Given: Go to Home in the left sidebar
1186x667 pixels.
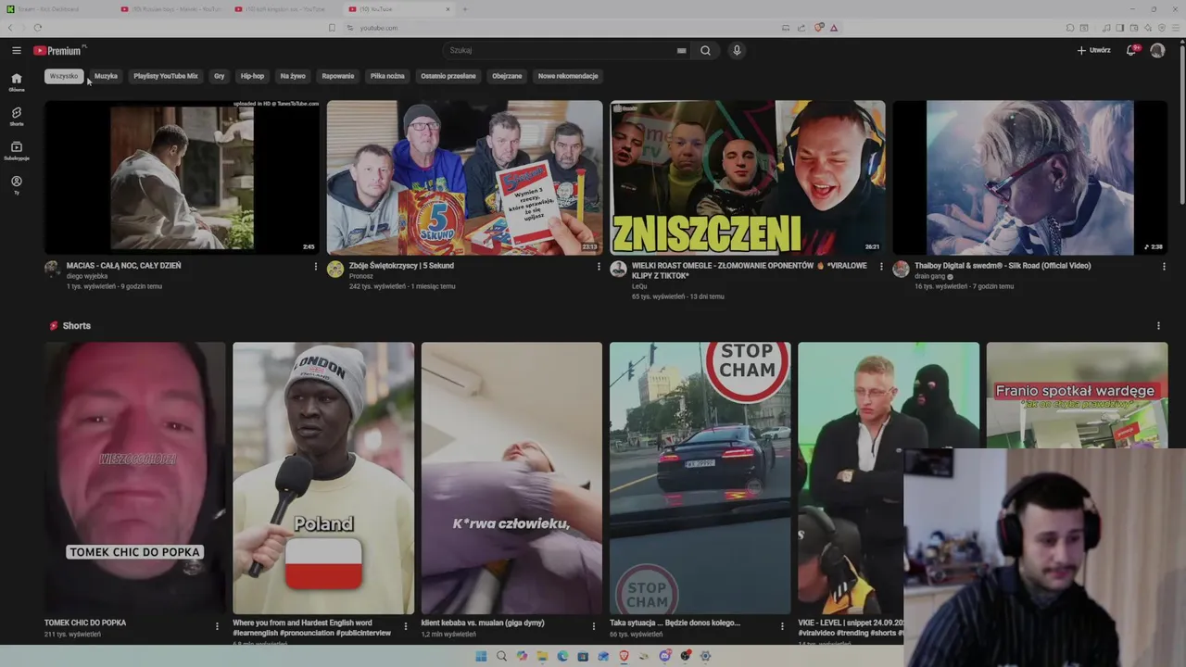Looking at the screenshot, I should click(17, 82).
